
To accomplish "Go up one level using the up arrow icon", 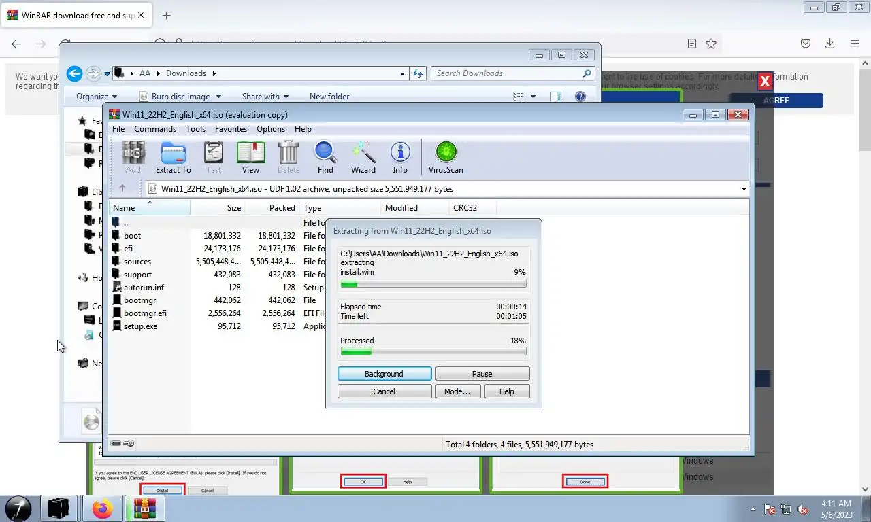I will point(122,188).
